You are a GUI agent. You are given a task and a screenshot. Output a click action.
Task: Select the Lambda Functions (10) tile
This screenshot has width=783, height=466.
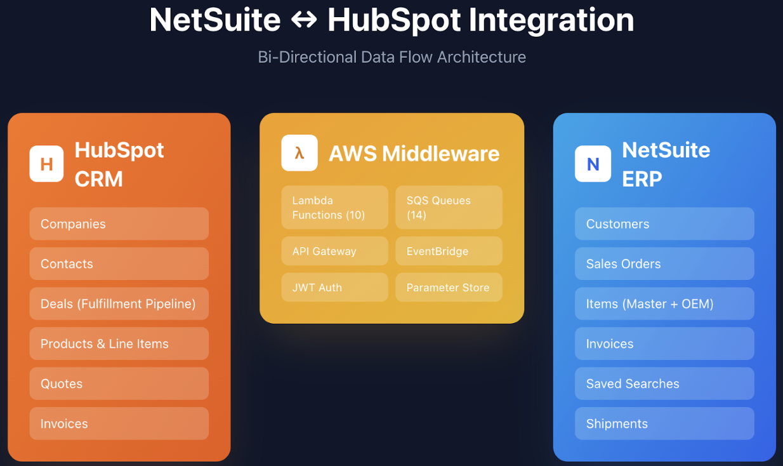click(334, 208)
